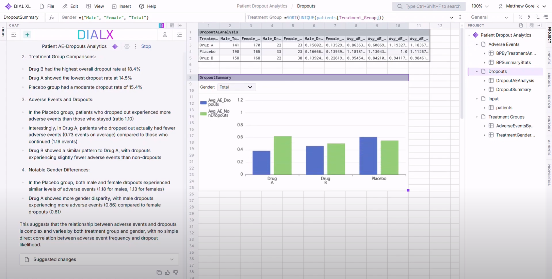Screen dimensions: 552x279
Task: Toggle the Avg_AE_Dropouts legend series
Action: pos(216,102)
